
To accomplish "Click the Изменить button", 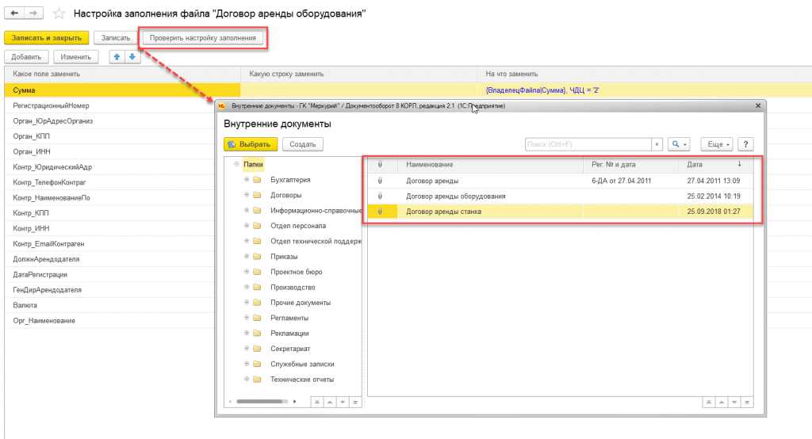I will coord(75,57).
